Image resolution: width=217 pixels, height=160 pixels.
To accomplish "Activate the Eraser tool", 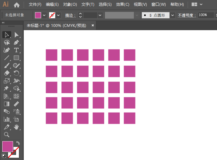I will pyautogui.click(x=6, y=73).
